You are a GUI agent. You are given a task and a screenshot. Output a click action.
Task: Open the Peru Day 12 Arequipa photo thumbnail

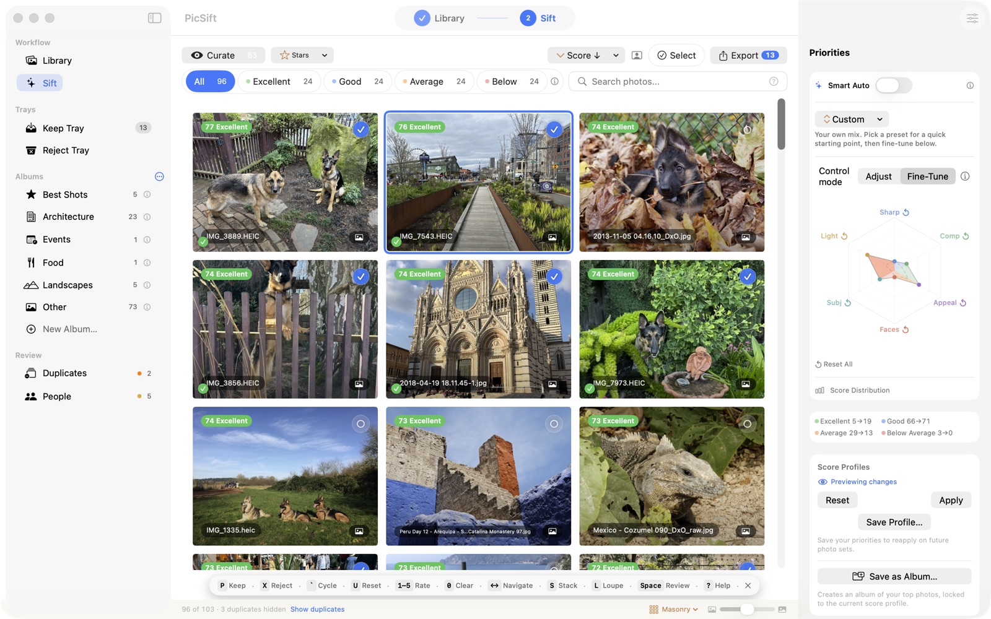478,476
